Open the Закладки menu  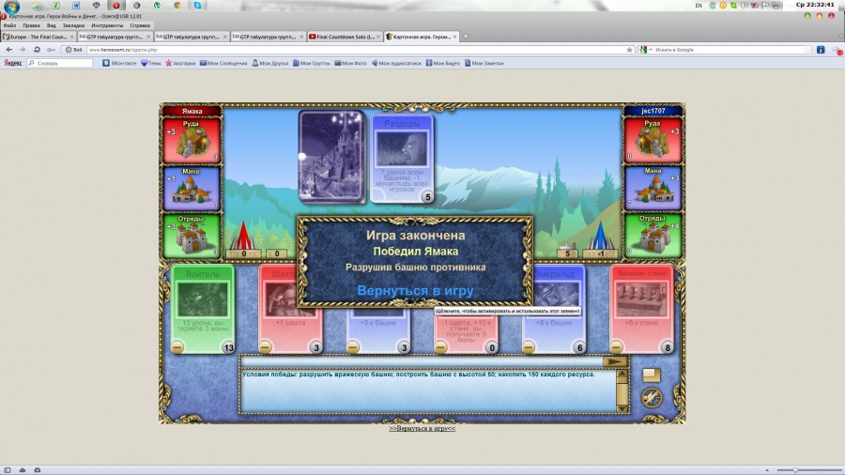73,25
